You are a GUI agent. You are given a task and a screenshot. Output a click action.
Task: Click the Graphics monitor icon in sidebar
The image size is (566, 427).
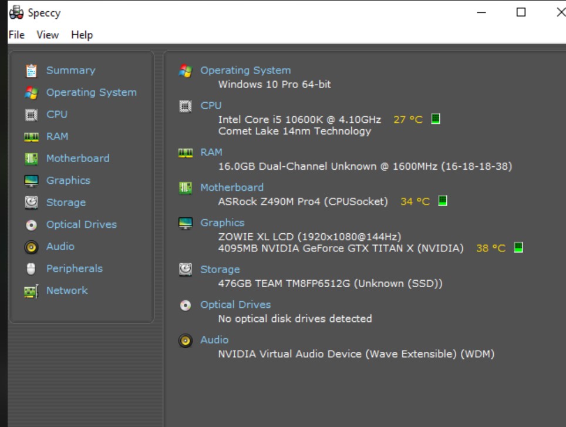(x=31, y=181)
